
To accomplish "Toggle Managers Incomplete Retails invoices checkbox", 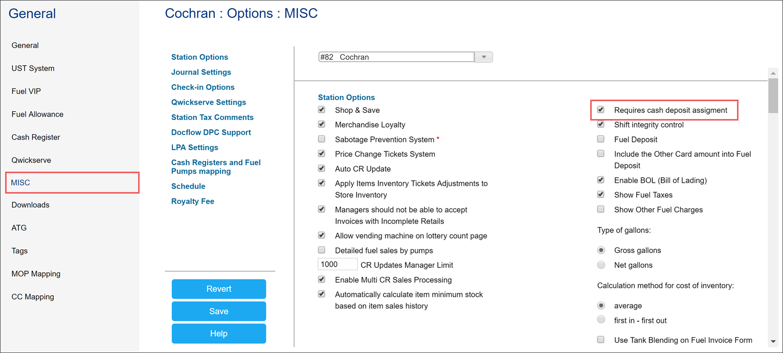I will point(322,209).
